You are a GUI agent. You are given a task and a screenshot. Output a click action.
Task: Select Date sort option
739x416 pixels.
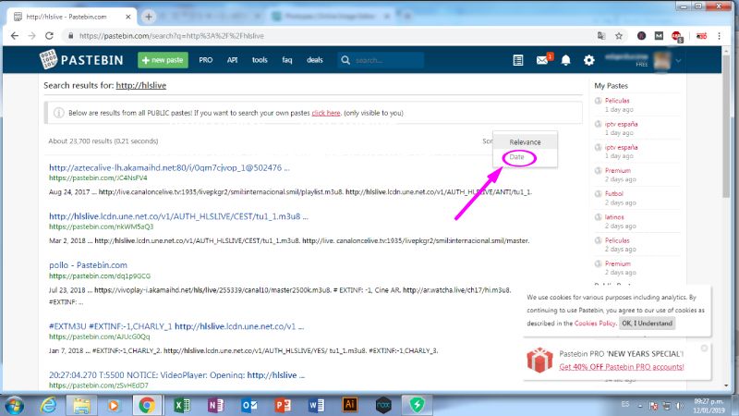[x=516, y=157]
